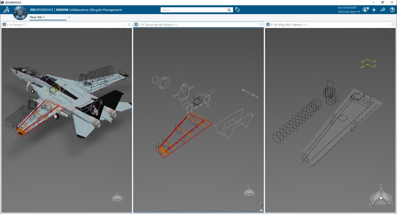This screenshot has width=397, height=214.
Task: Click the F-14 Tomcat Aircraft Skeleton 1.1 title
Action: (x=158, y=25)
